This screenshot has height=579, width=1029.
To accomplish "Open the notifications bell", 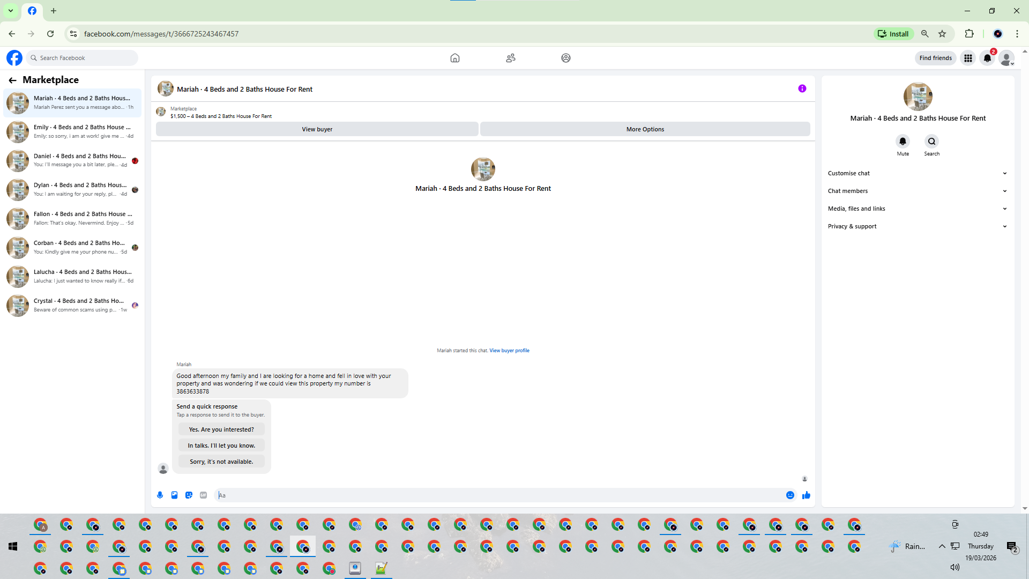I will (x=987, y=58).
